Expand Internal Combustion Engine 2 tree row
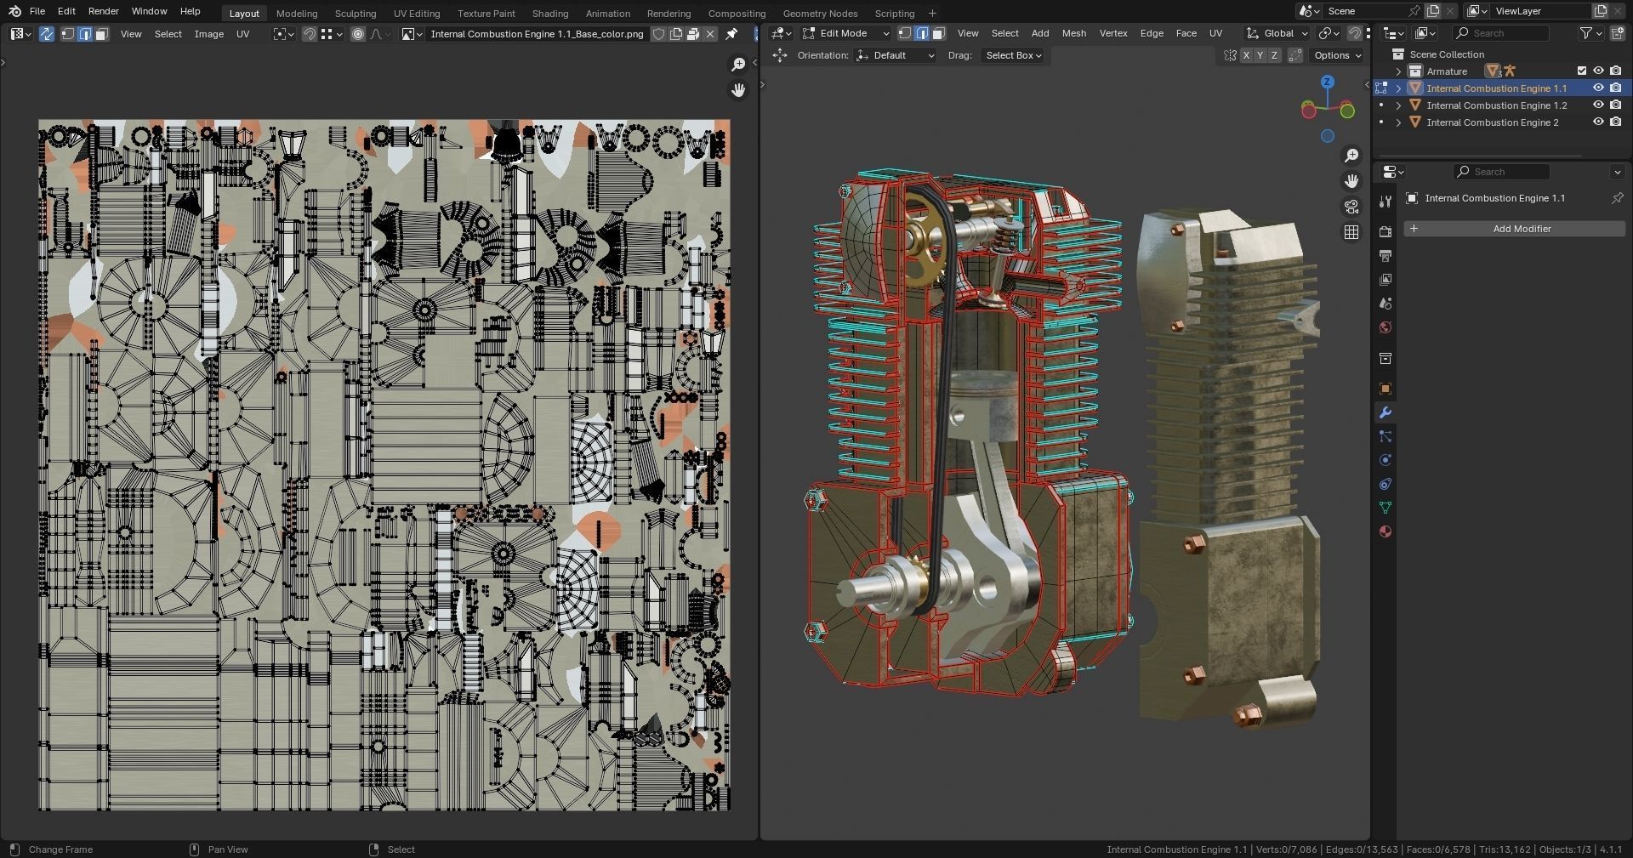Image resolution: width=1633 pixels, height=858 pixels. [x=1398, y=122]
